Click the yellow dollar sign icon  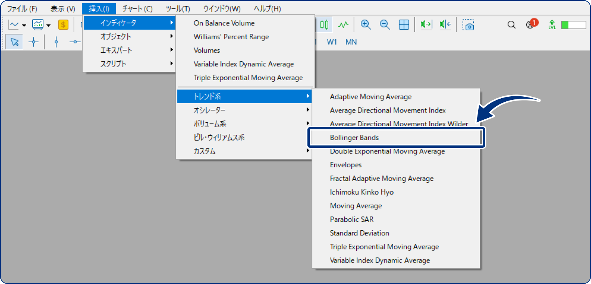[x=63, y=25]
